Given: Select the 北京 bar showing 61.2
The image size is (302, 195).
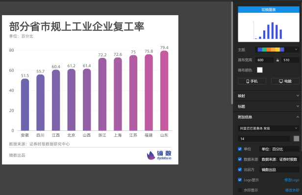Looking at the screenshot, I should (x=72, y=100).
